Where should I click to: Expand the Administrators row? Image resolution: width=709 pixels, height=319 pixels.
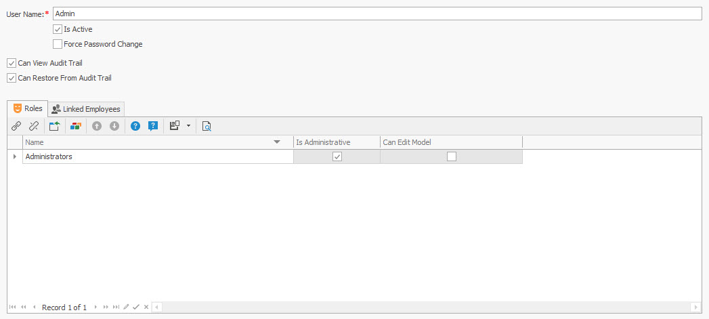tap(15, 156)
